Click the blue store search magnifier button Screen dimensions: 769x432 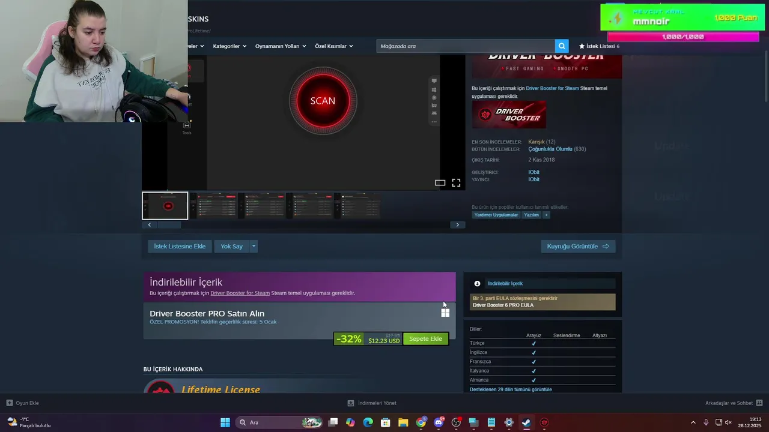point(562,46)
